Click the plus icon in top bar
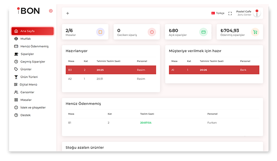Screen dimensions: 277x161 click(68, 13)
